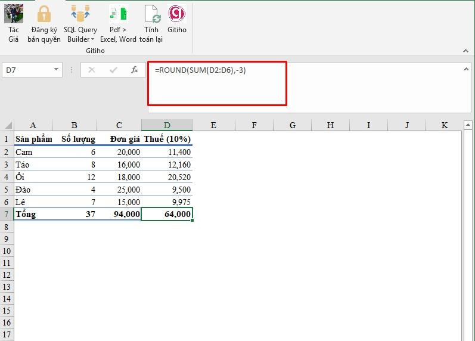This screenshot has height=341, width=475.
Task: Click the Tác Giả author icon
Action: (13, 14)
